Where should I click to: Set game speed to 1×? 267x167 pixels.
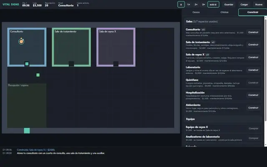(x=189, y=5)
